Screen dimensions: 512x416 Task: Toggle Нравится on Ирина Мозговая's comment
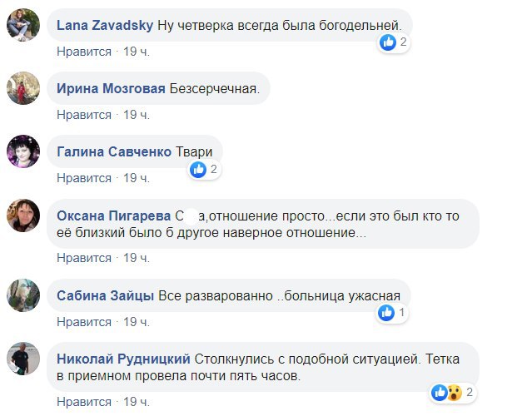pos(84,115)
